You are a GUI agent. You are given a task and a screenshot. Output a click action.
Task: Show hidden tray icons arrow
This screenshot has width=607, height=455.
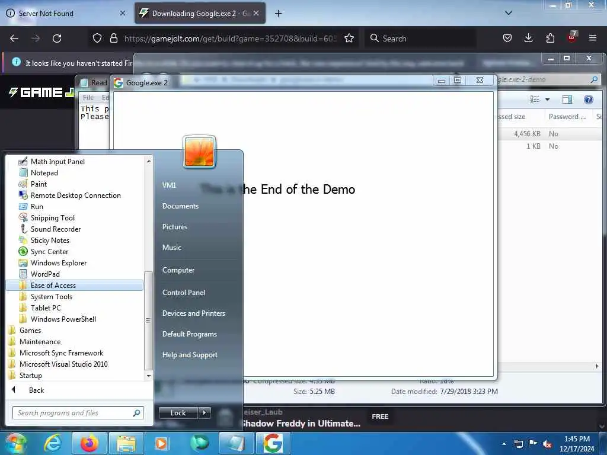tap(504, 443)
